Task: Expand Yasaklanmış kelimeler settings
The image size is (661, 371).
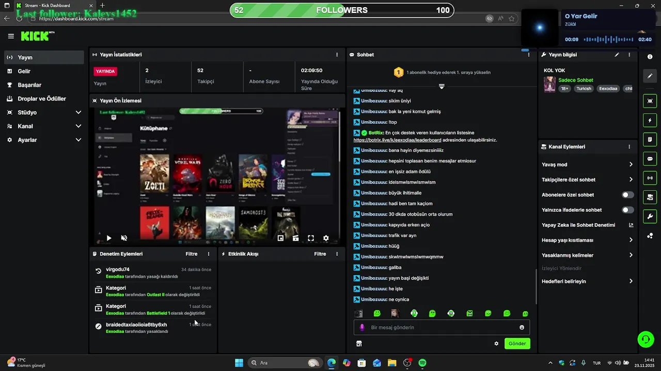Action: pyautogui.click(x=588, y=255)
